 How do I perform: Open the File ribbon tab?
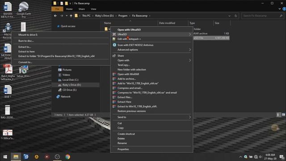[57, 9]
